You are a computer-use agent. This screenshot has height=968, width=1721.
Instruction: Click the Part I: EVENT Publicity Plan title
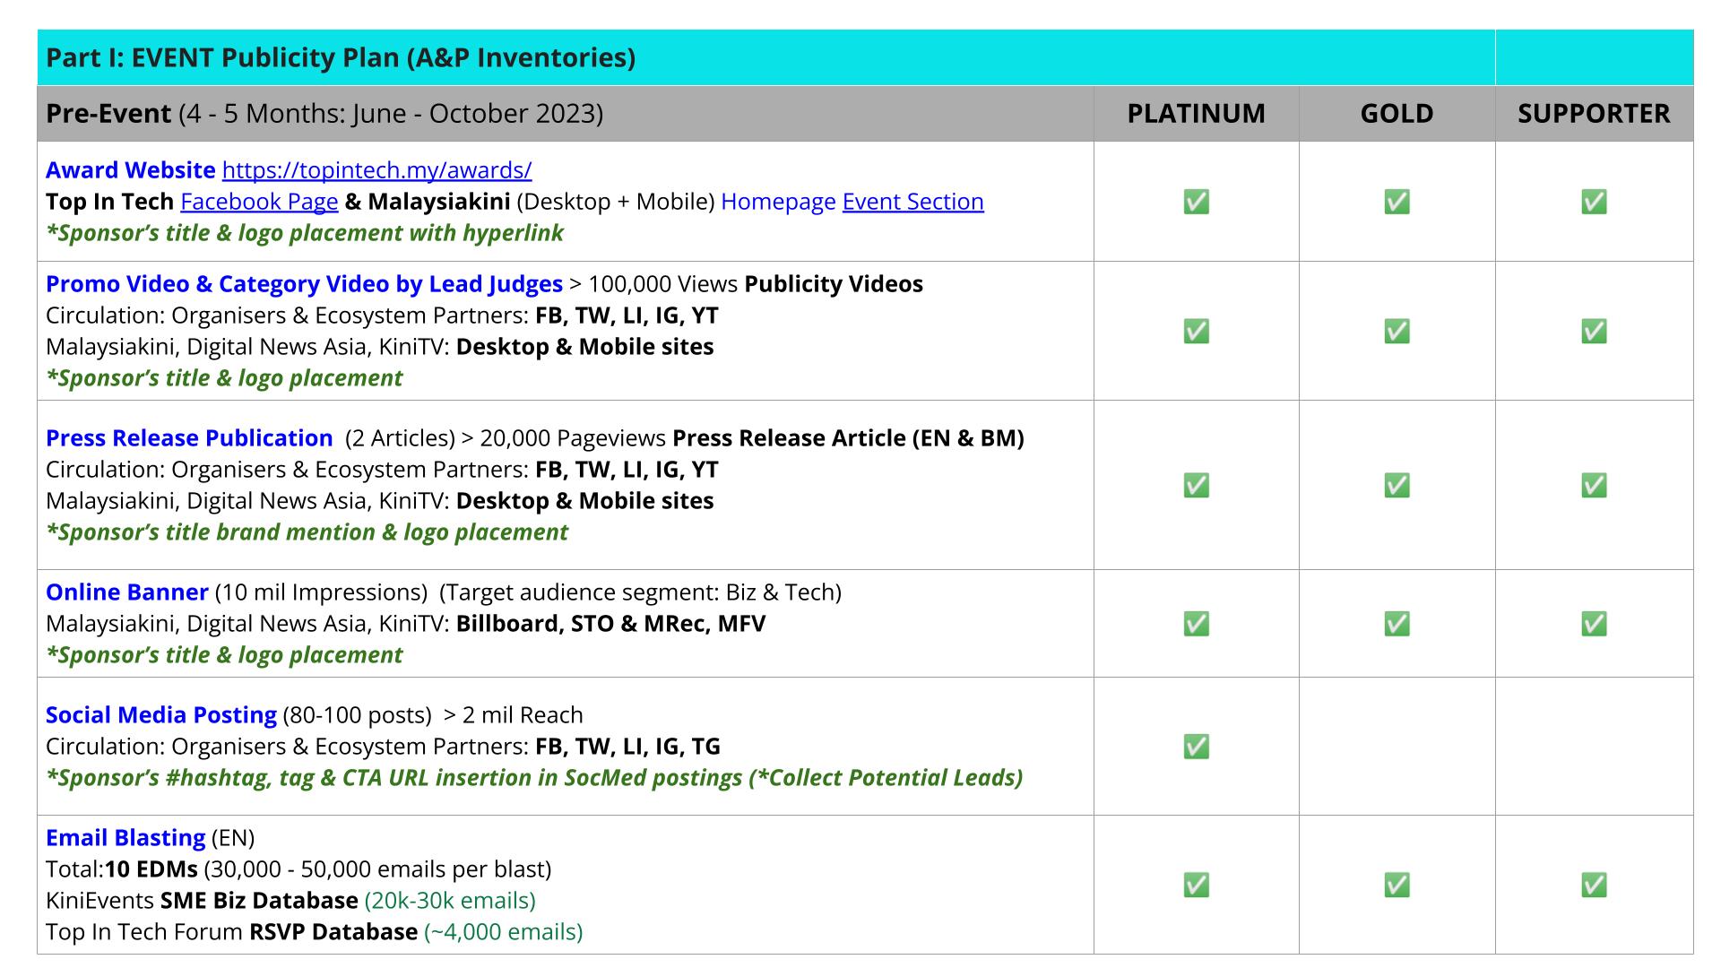(x=341, y=57)
